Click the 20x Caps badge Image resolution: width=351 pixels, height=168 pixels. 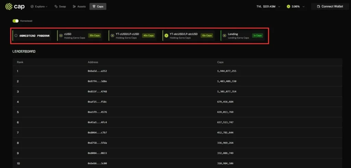tap(95, 36)
